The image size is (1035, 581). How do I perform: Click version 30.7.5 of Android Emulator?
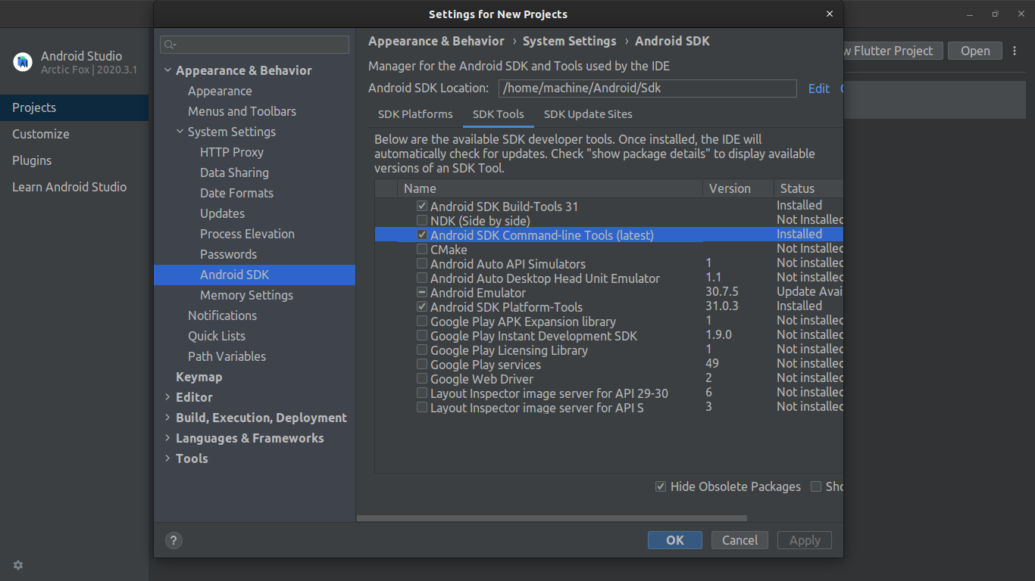point(722,292)
